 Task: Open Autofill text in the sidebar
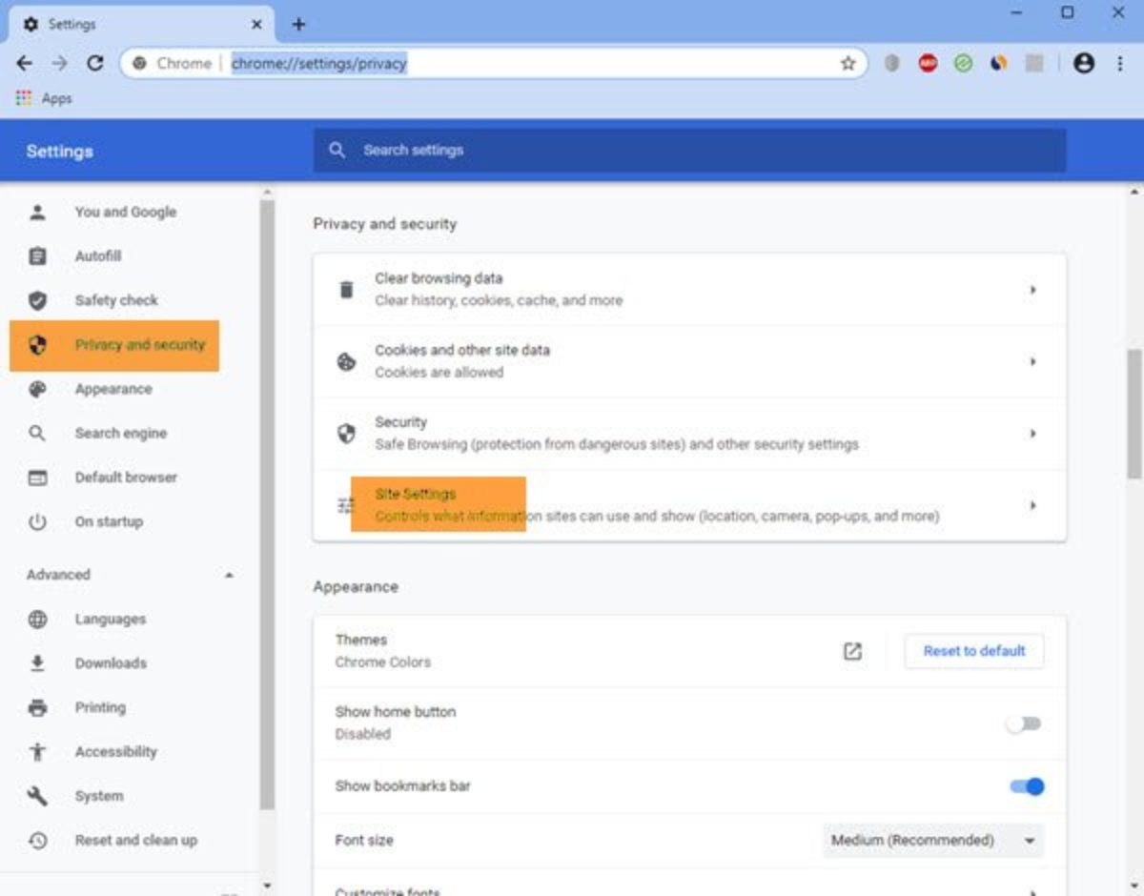coord(98,255)
